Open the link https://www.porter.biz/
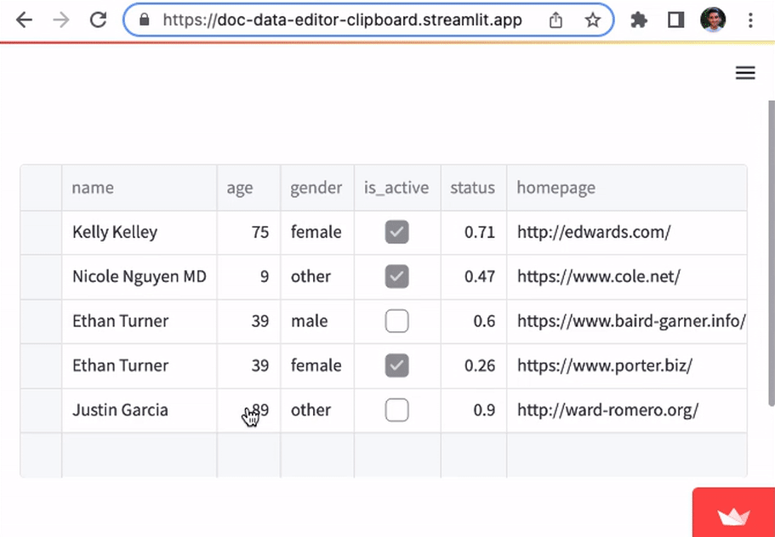The width and height of the screenshot is (775, 537). tap(605, 365)
